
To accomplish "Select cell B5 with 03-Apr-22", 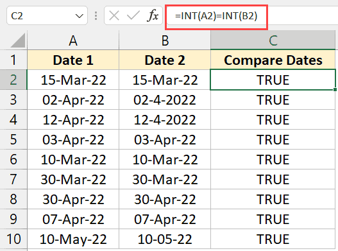I will point(165,139).
